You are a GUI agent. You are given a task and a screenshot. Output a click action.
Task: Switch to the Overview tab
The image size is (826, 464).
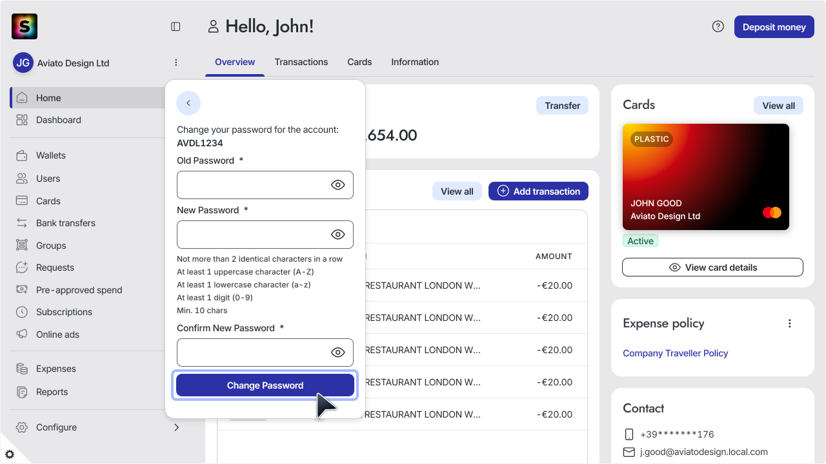click(235, 62)
